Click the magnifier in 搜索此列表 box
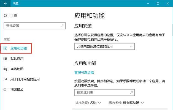 (x=131, y=92)
